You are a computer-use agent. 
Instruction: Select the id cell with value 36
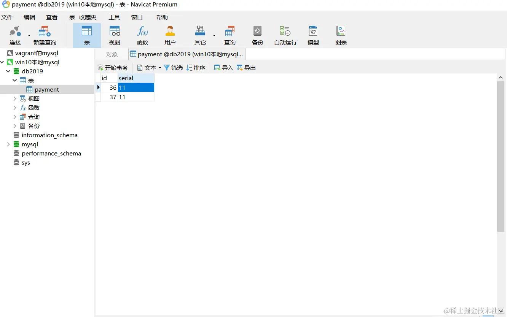[x=109, y=87]
